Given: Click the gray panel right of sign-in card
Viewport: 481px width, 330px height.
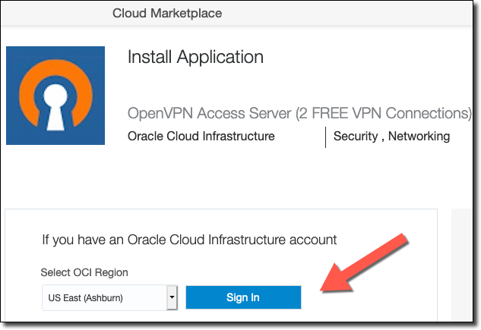Looking at the screenshot, I should 464,266.
